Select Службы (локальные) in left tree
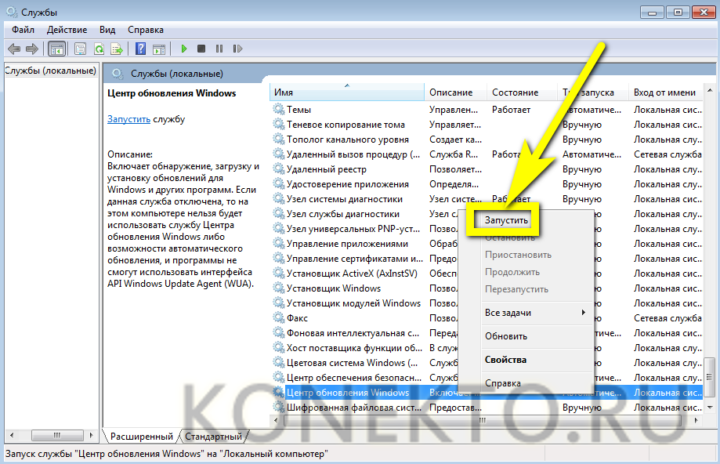This screenshot has width=720, height=464. click(50, 71)
